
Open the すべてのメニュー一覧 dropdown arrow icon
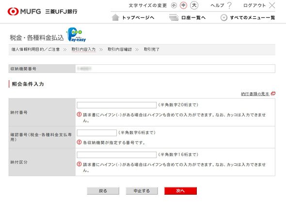[x=224, y=17]
